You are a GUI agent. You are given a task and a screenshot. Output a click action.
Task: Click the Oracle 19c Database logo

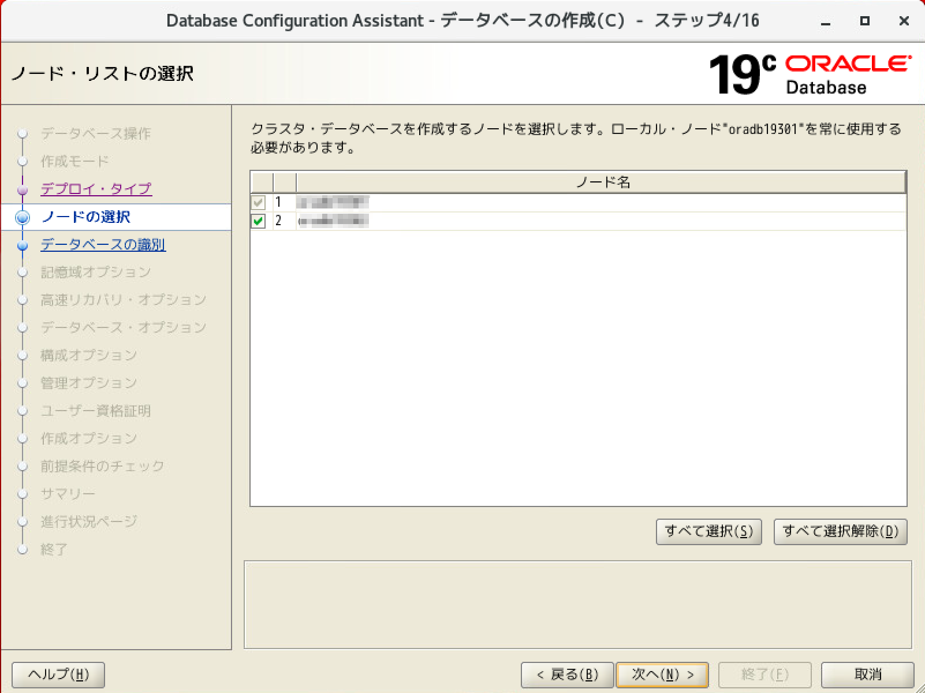point(810,74)
